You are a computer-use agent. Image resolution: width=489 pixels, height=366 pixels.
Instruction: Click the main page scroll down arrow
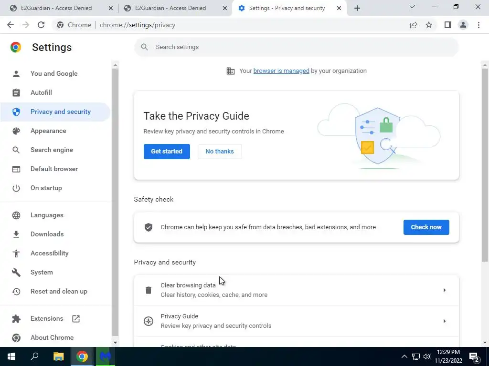(484, 343)
